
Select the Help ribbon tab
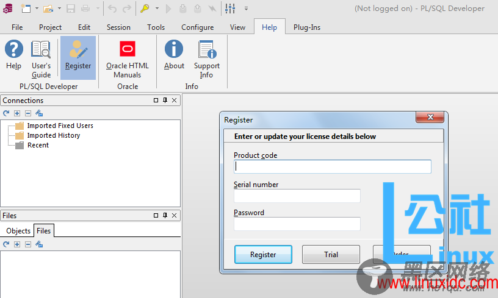pyautogui.click(x=269, y=27)
